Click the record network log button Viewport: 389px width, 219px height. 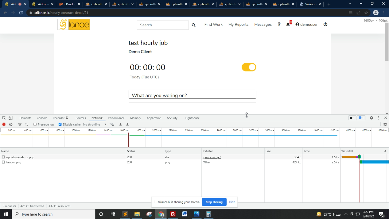click(x=4, y=124)
